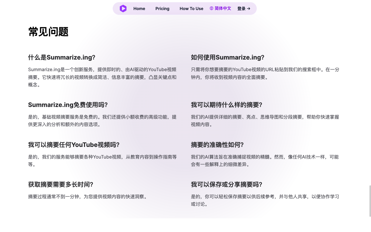Open the 简体中文 language selector

tap(220, 9)
